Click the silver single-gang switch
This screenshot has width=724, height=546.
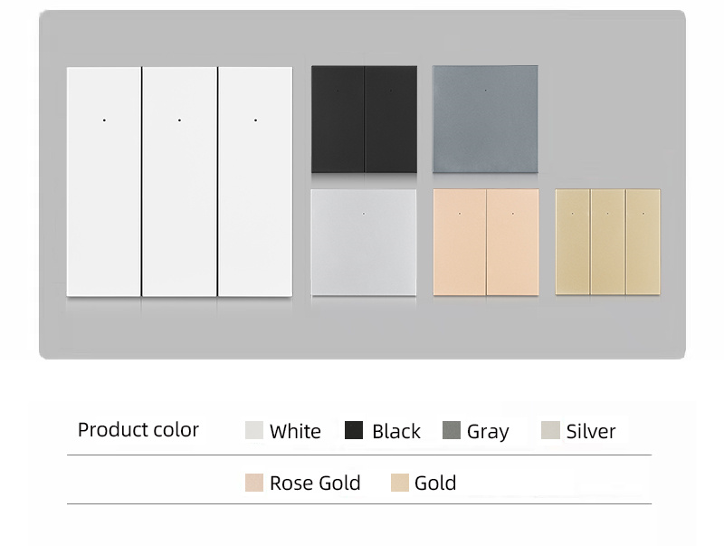(x=364, y=242)
